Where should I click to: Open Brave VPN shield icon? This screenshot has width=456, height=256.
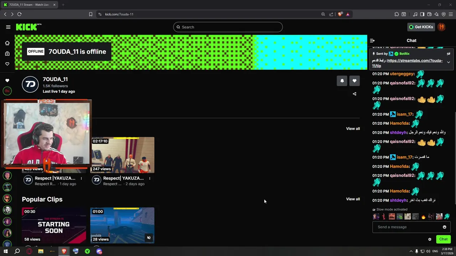pyautogui.click(x=444, y=14)
